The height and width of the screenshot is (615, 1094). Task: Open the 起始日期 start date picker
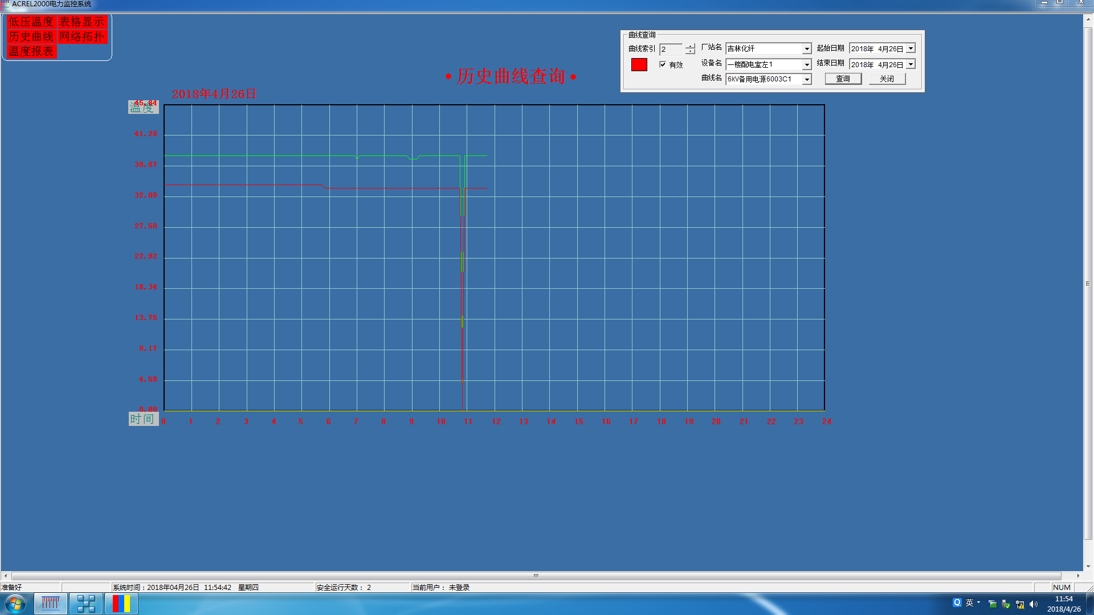[x=911, y=49]
